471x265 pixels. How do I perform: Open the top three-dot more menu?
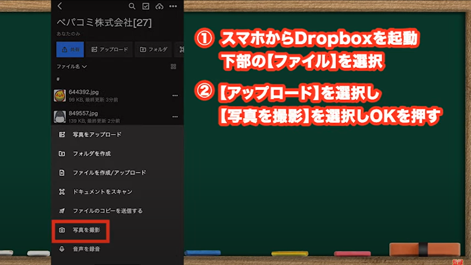coord(173,6)
